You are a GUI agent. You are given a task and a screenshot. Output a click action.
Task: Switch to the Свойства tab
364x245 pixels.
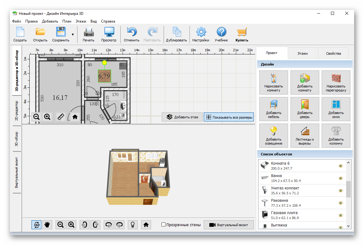tap(333, 53)
